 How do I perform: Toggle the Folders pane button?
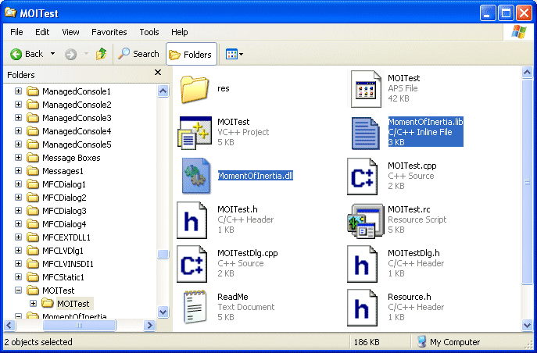tap(192, 54)
